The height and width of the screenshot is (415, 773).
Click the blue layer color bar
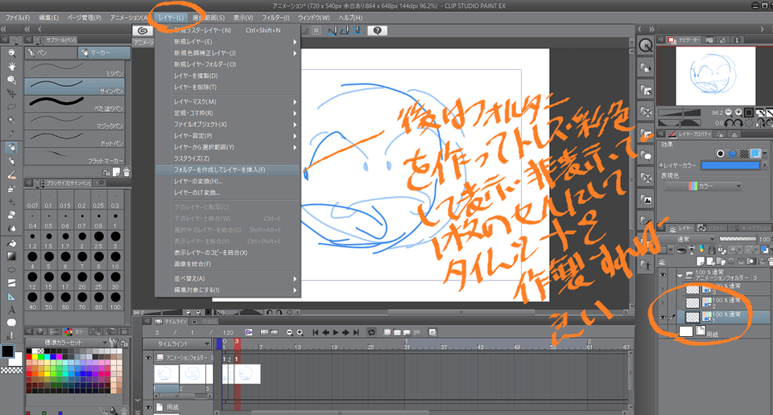click(x=733, y=164)
